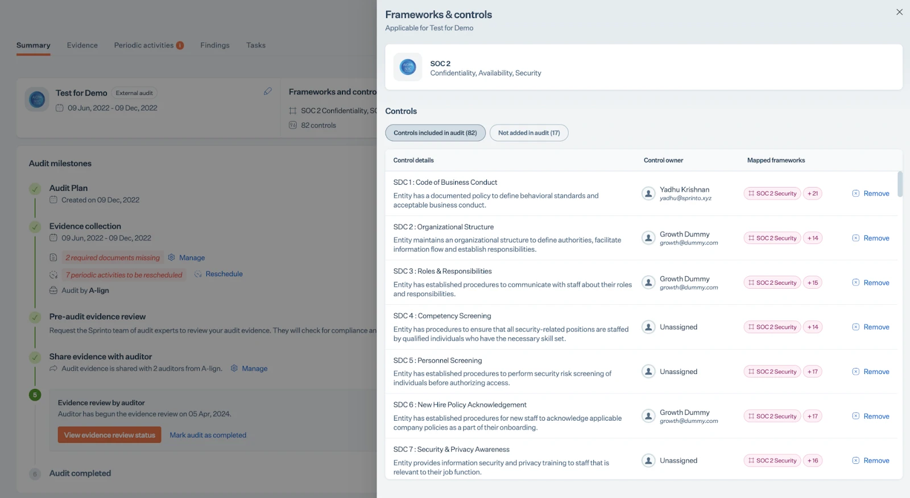Click the gear icon beside documents missing Manage

click(171, 258)
